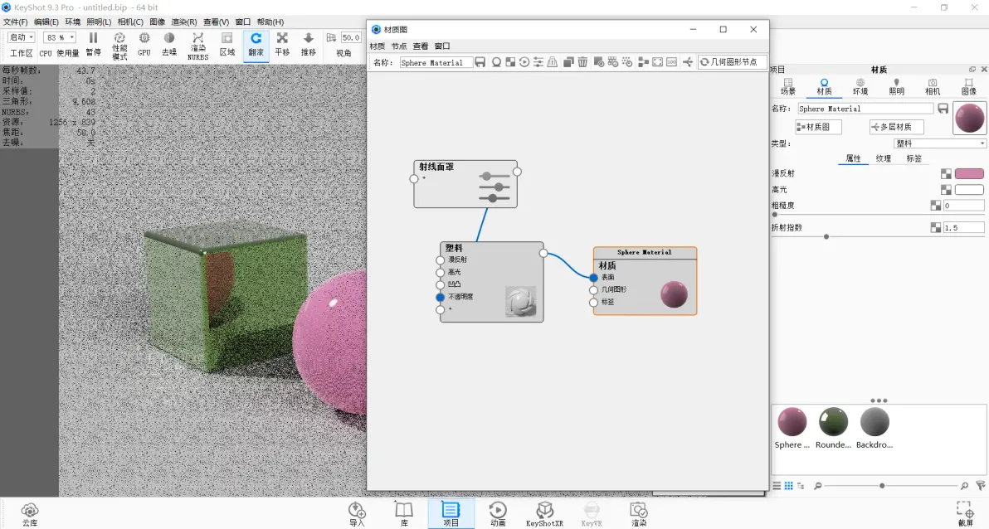Click the refraction index (折射指数) slider handle

[x=826, y=237]
